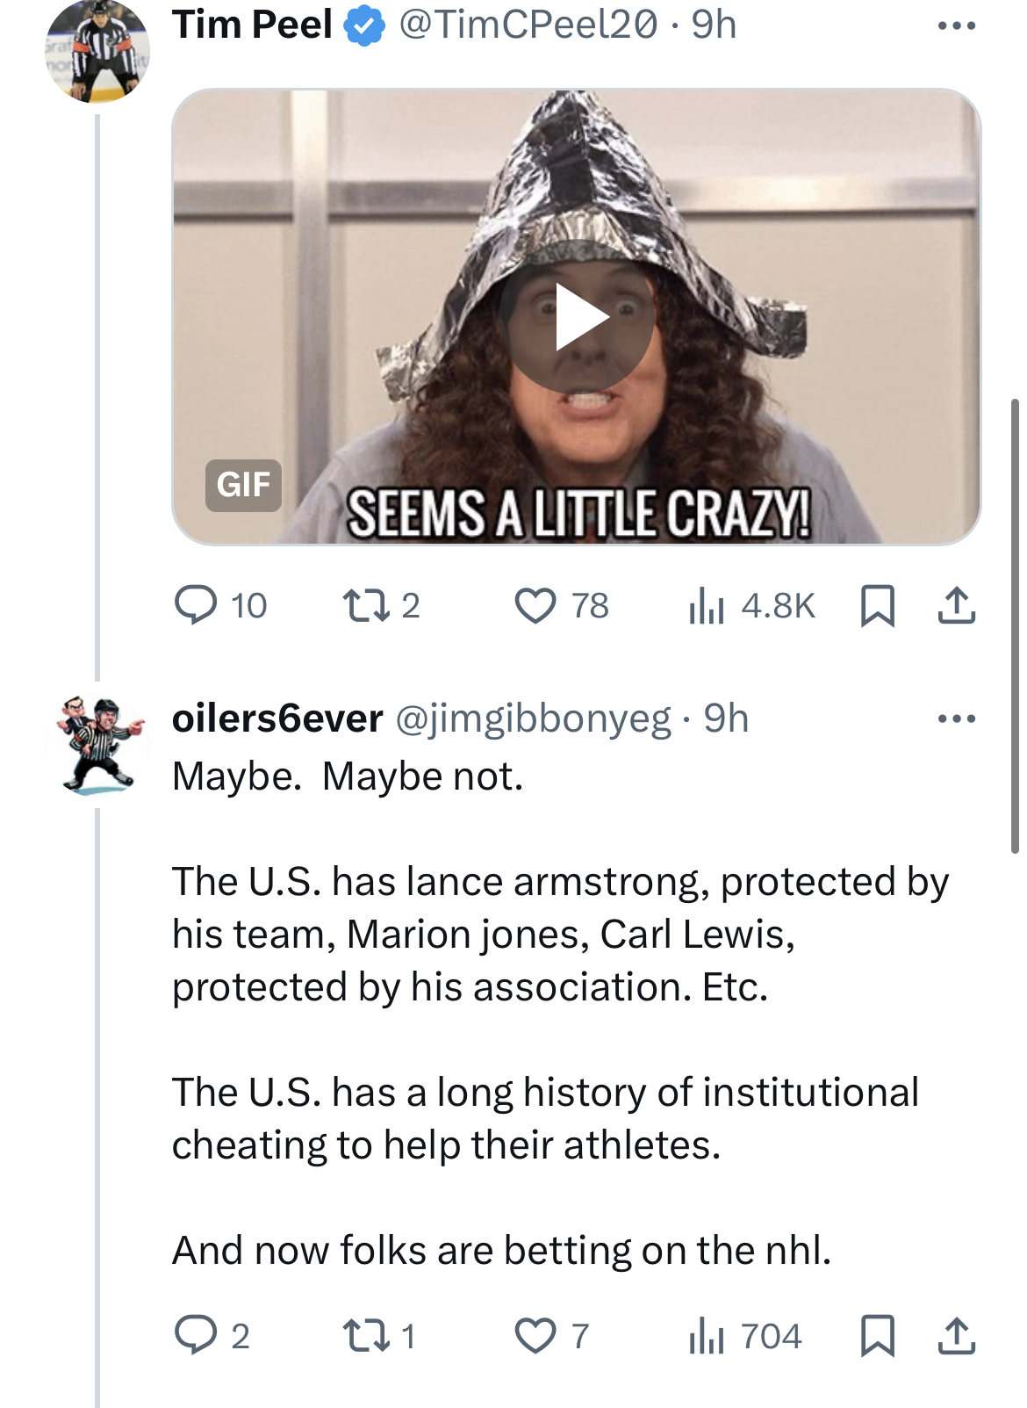This screenshot has height=1408, width=1027.
Task: Open more options for oilers6ever's reply
Action: coord(956,718)
